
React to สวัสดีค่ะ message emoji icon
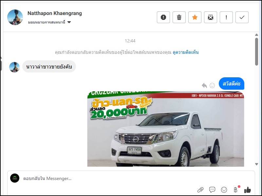212,85
